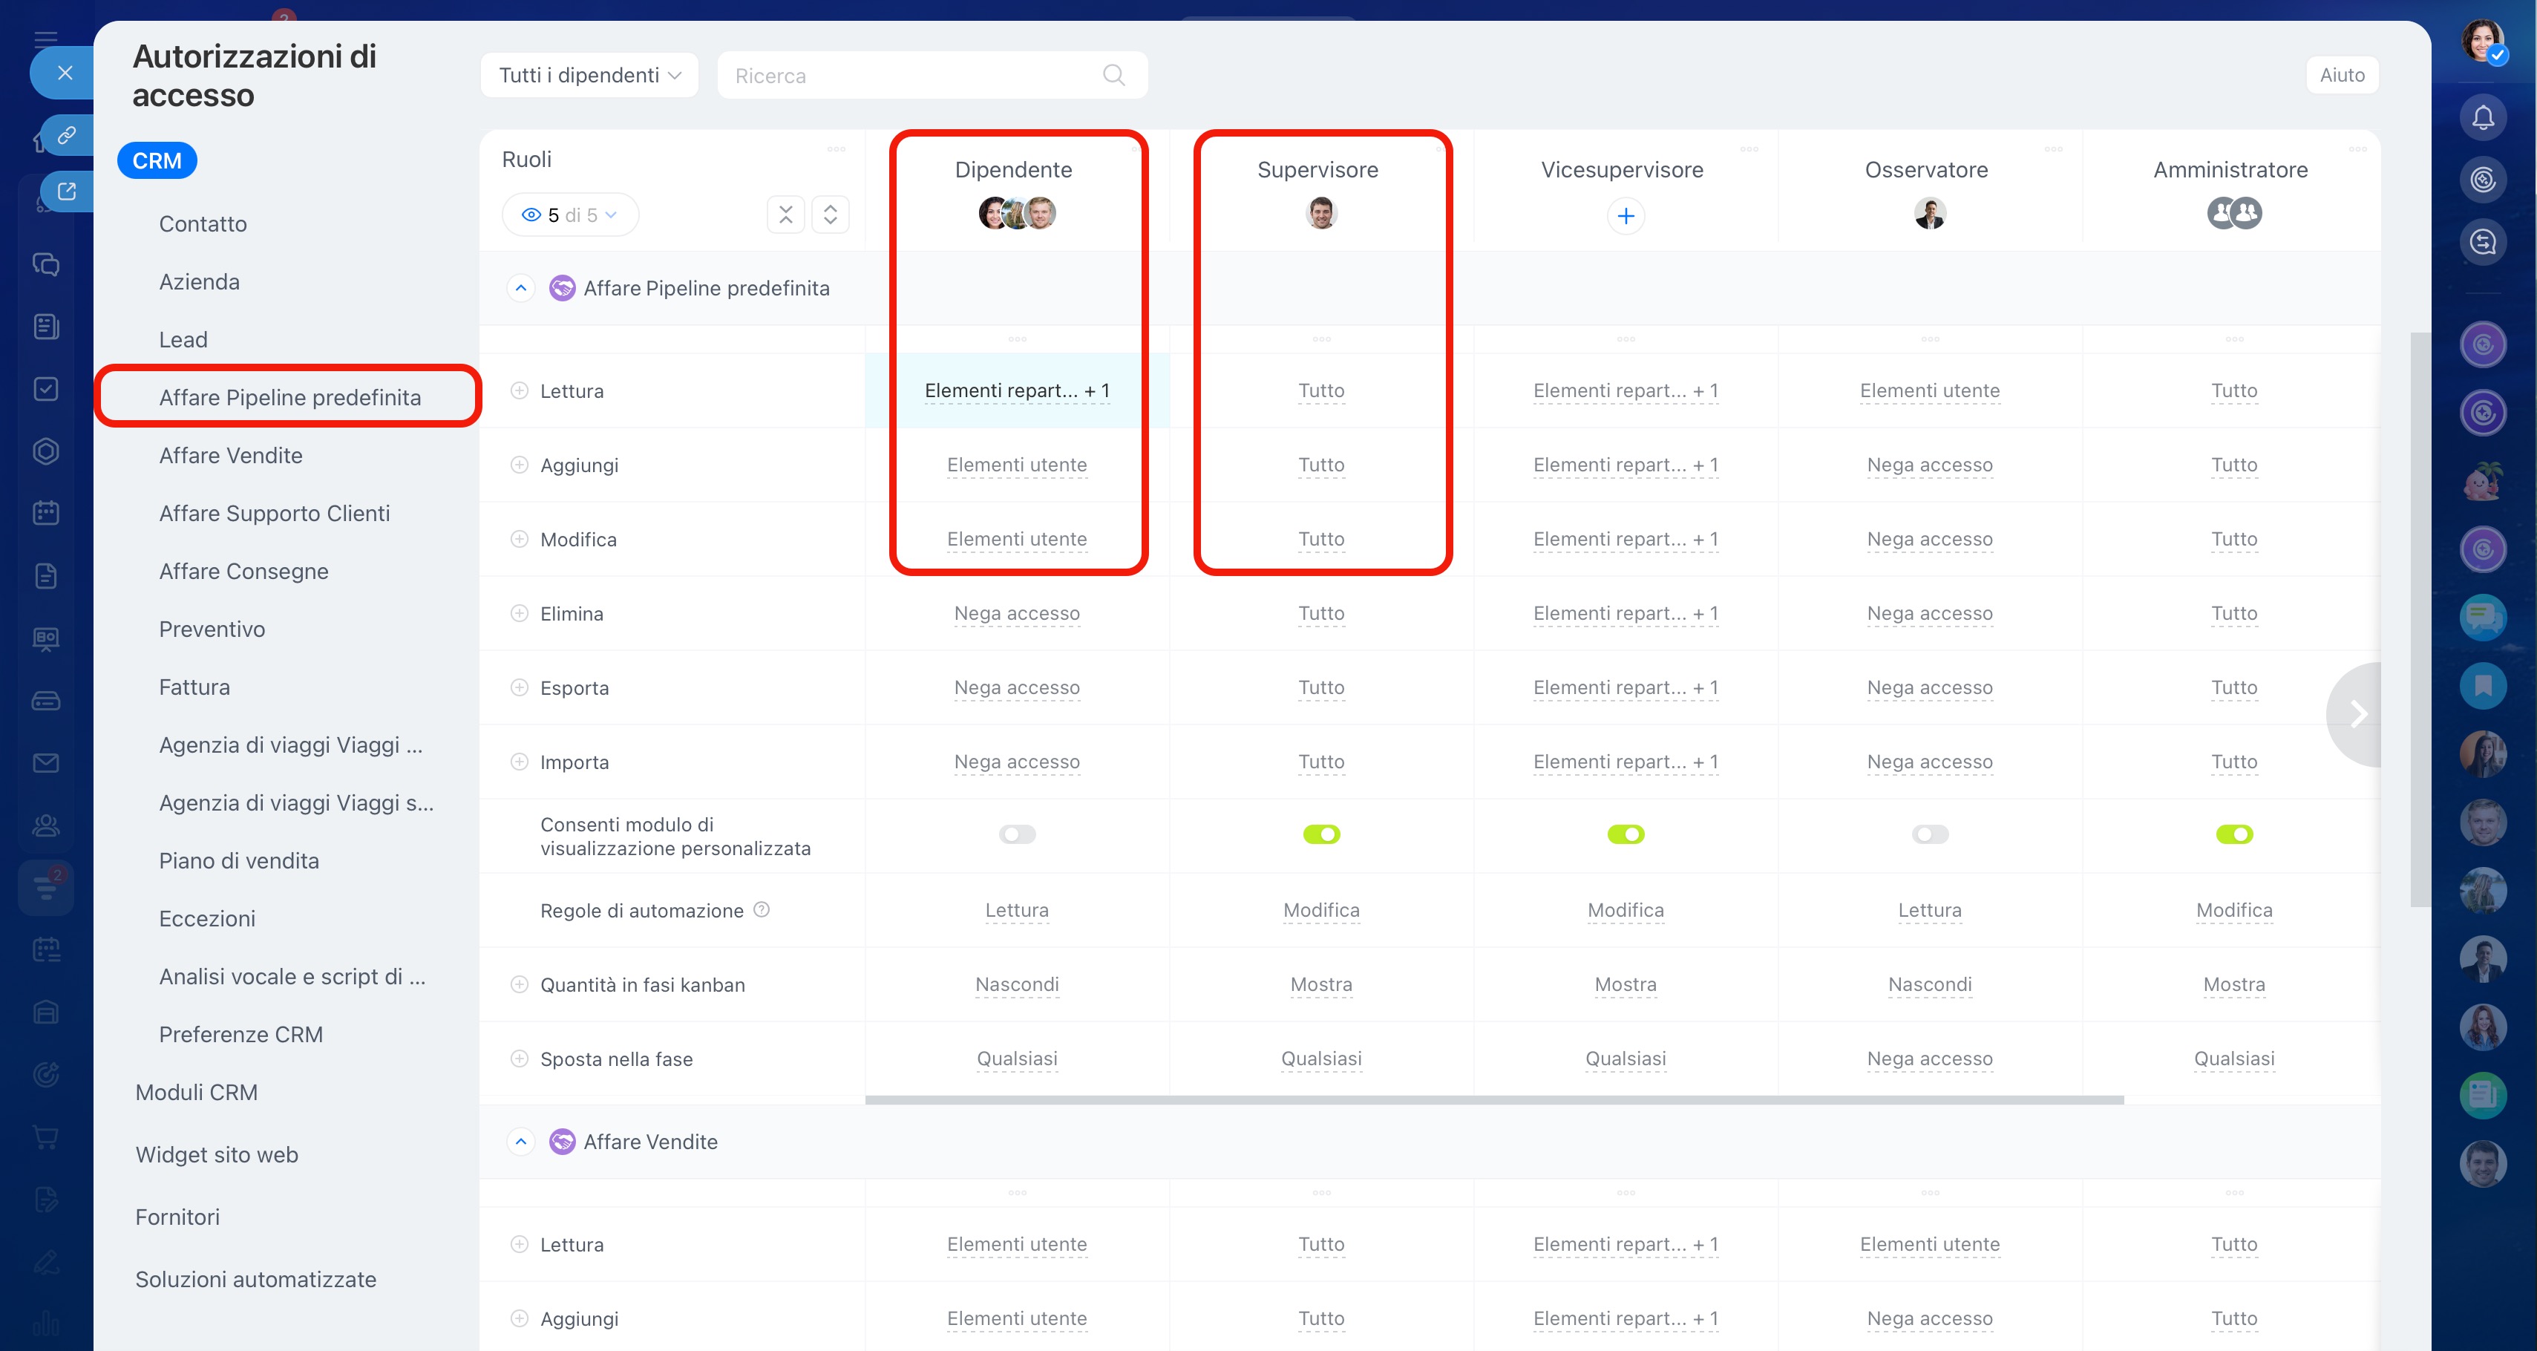This screenshot has height=1351, width=2537.
Task: Click expand all rows arrows icon
Action: (831, 215)
